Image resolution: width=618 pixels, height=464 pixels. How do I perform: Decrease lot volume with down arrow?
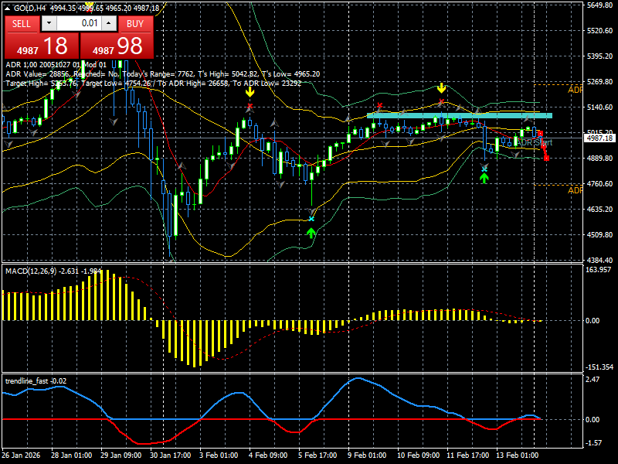click(49, 23)
